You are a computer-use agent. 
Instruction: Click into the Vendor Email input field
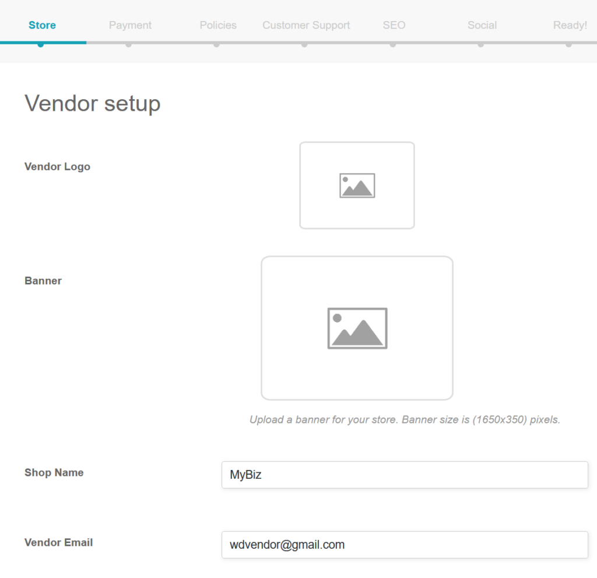(405, 545)
